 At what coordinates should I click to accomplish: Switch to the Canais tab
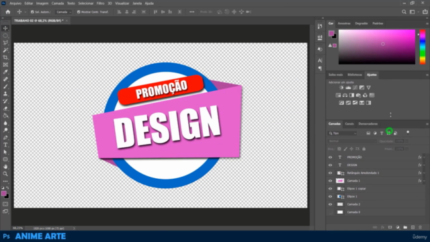point(349,124)
